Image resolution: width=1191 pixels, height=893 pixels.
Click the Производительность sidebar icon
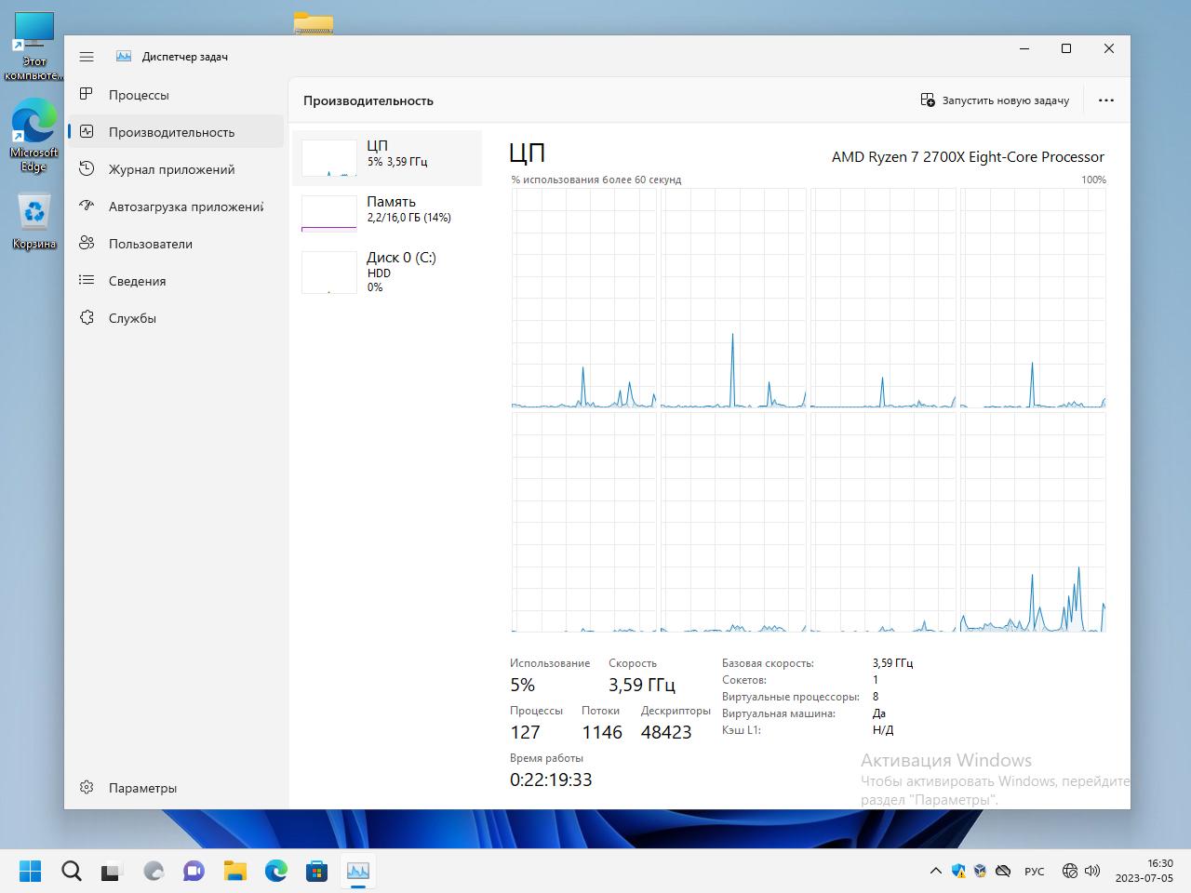point(87,131)
